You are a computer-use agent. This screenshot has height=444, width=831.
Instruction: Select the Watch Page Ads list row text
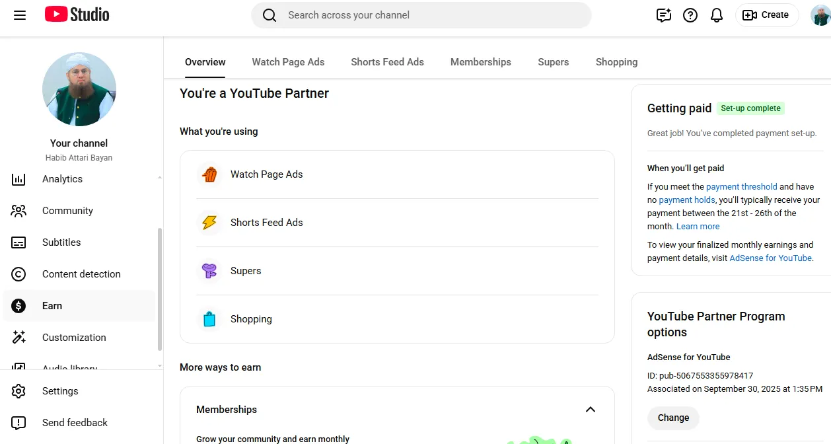(267, 174)
